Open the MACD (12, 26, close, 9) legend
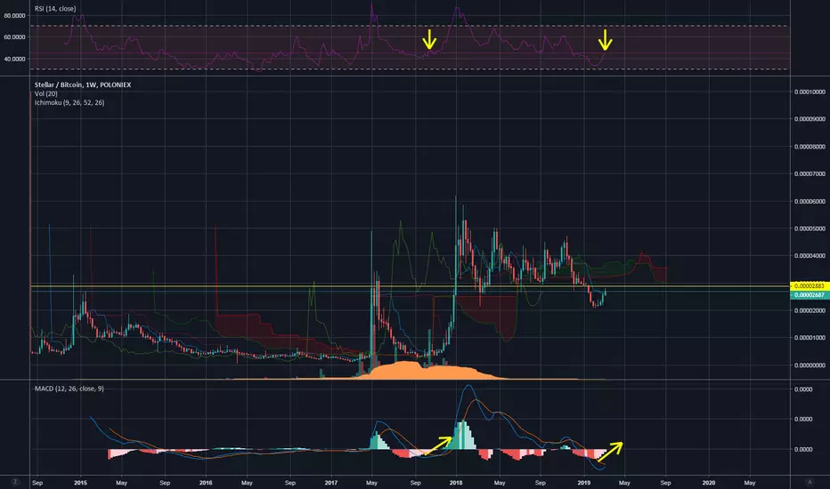The width and height of the screenshot is (830, 489). [69, 389]
